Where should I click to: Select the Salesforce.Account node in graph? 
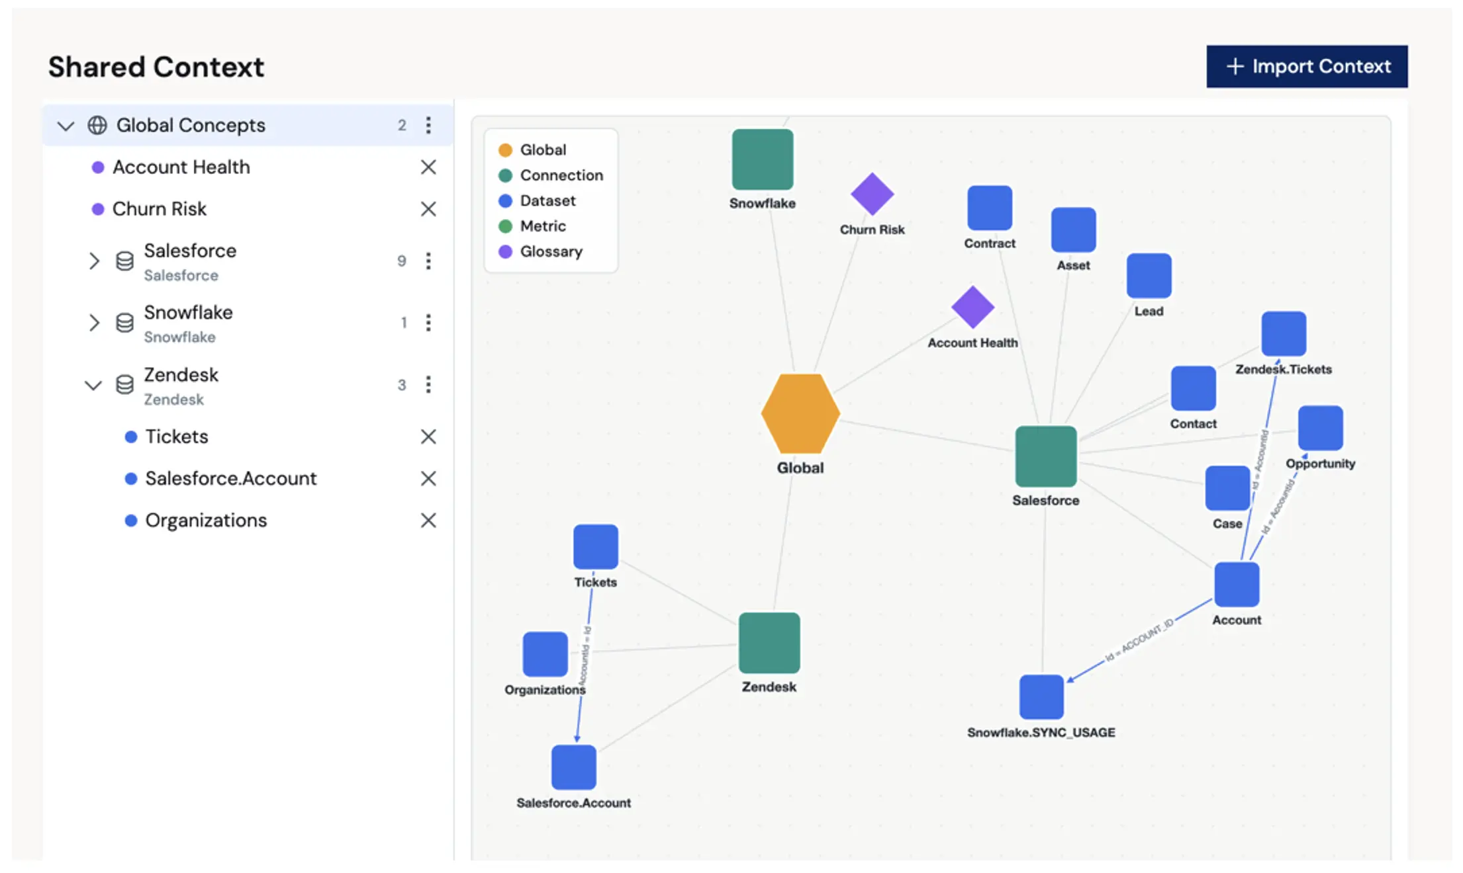click(x=574, y=767)
